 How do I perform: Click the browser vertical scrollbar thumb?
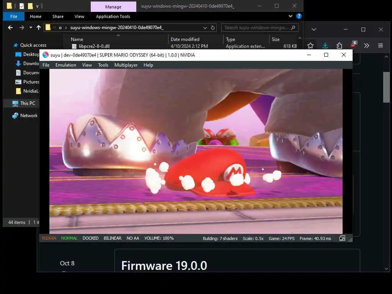[386, 87]
